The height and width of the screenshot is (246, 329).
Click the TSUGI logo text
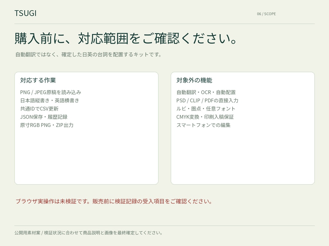coord(25,13)
